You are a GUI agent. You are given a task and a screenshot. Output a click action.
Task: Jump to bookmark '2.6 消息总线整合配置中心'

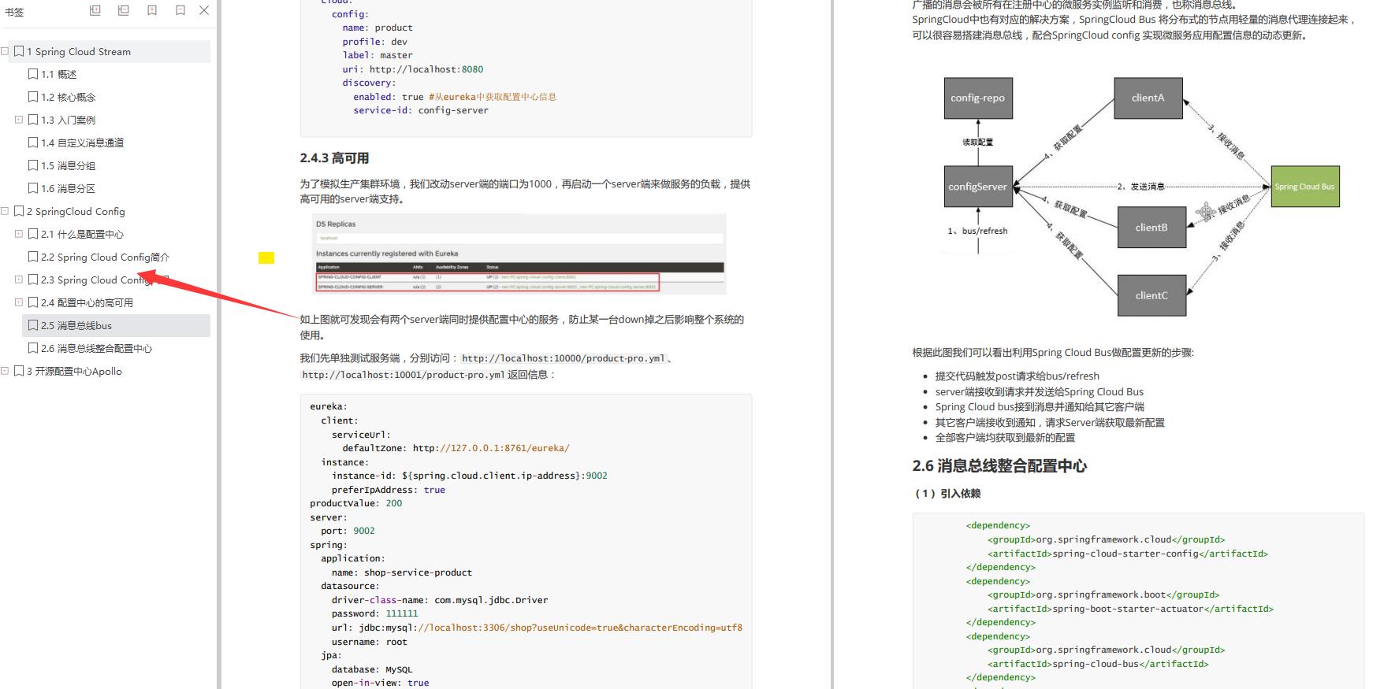[97, 348]
